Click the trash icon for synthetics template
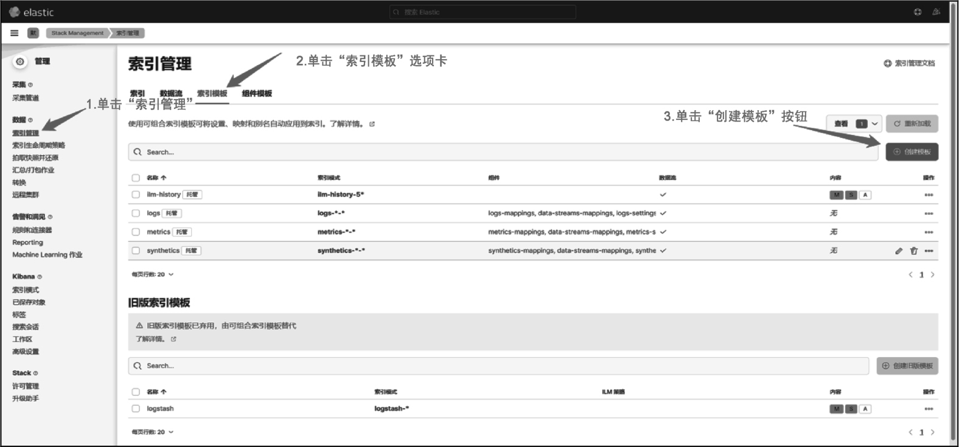The height and width of the screenshot is (447, 959). (x=913, y=251)
